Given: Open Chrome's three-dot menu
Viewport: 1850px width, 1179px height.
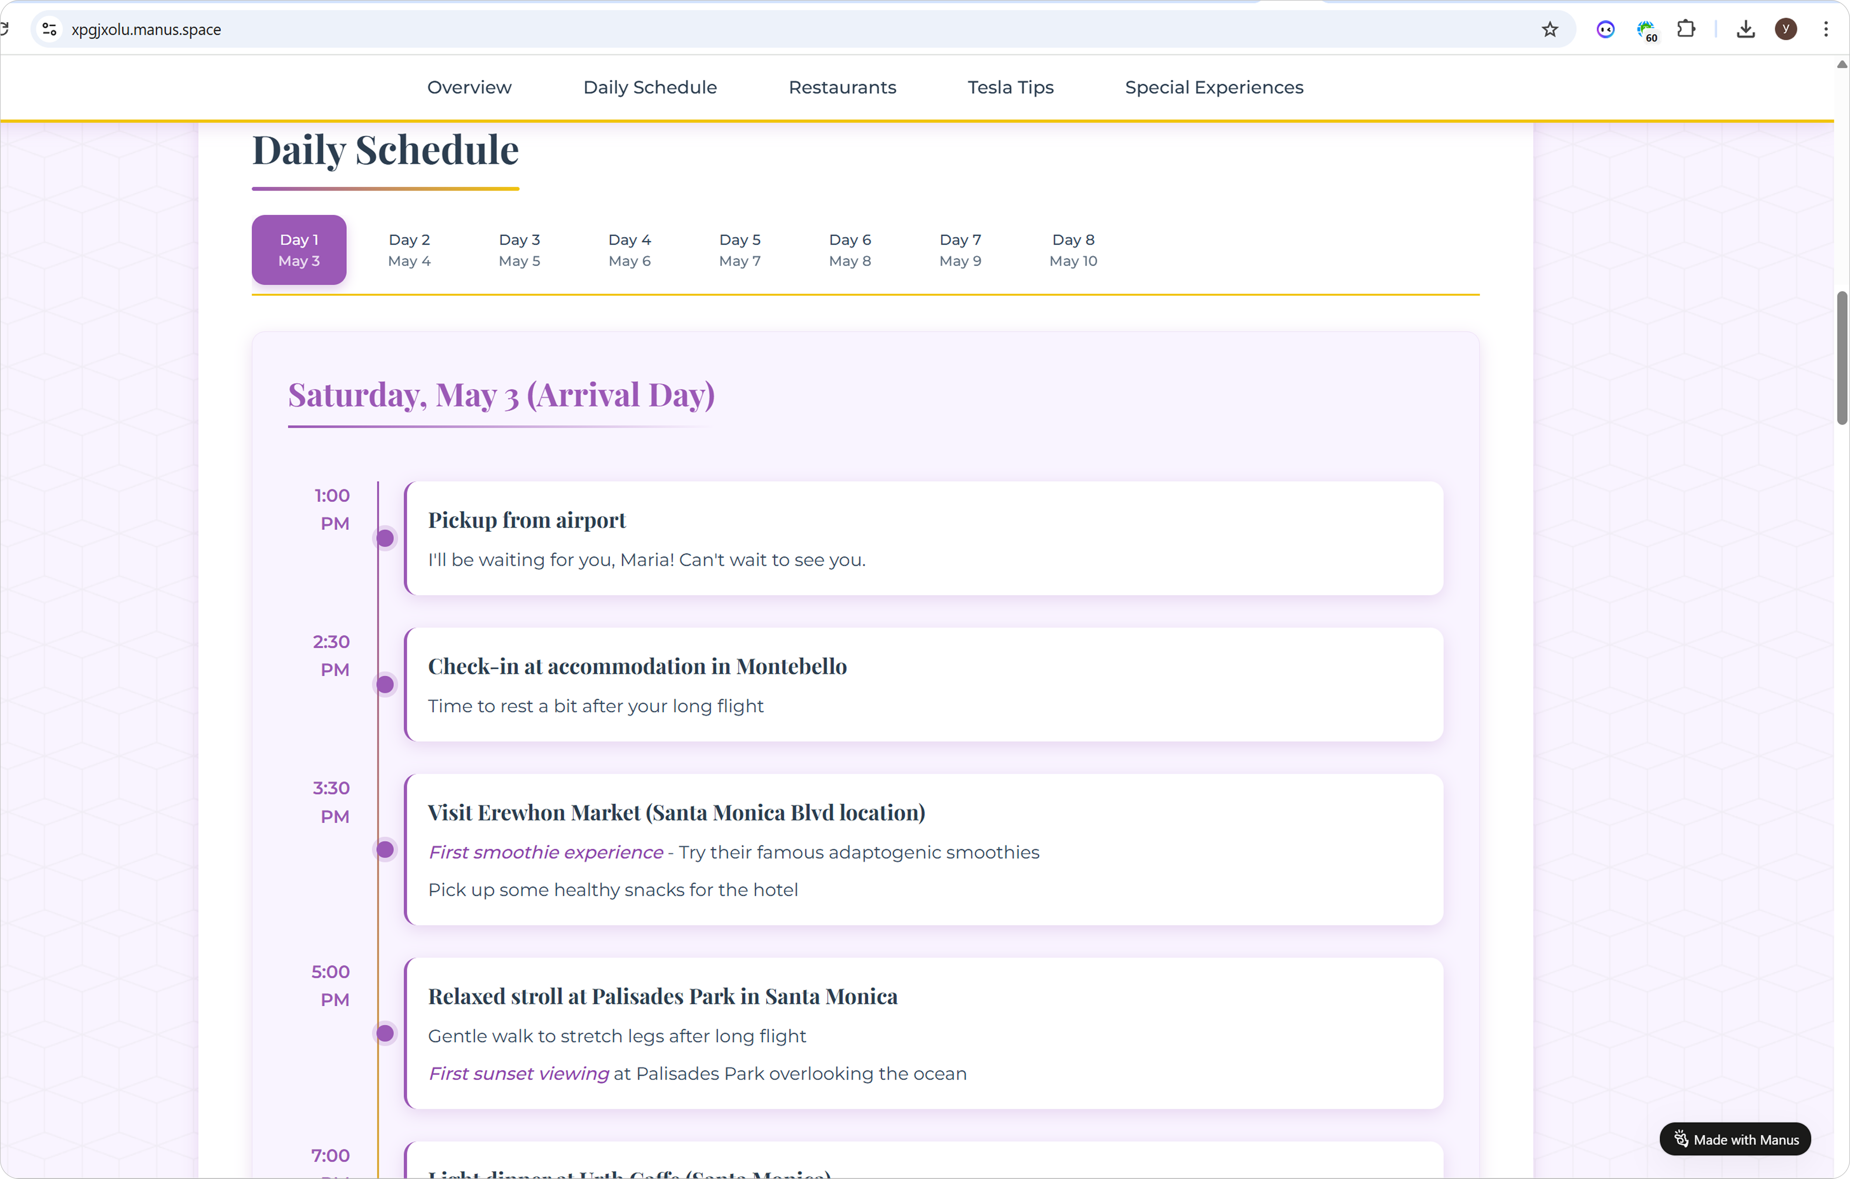Looking at the screenshot, I should (x=1826, y=29).
